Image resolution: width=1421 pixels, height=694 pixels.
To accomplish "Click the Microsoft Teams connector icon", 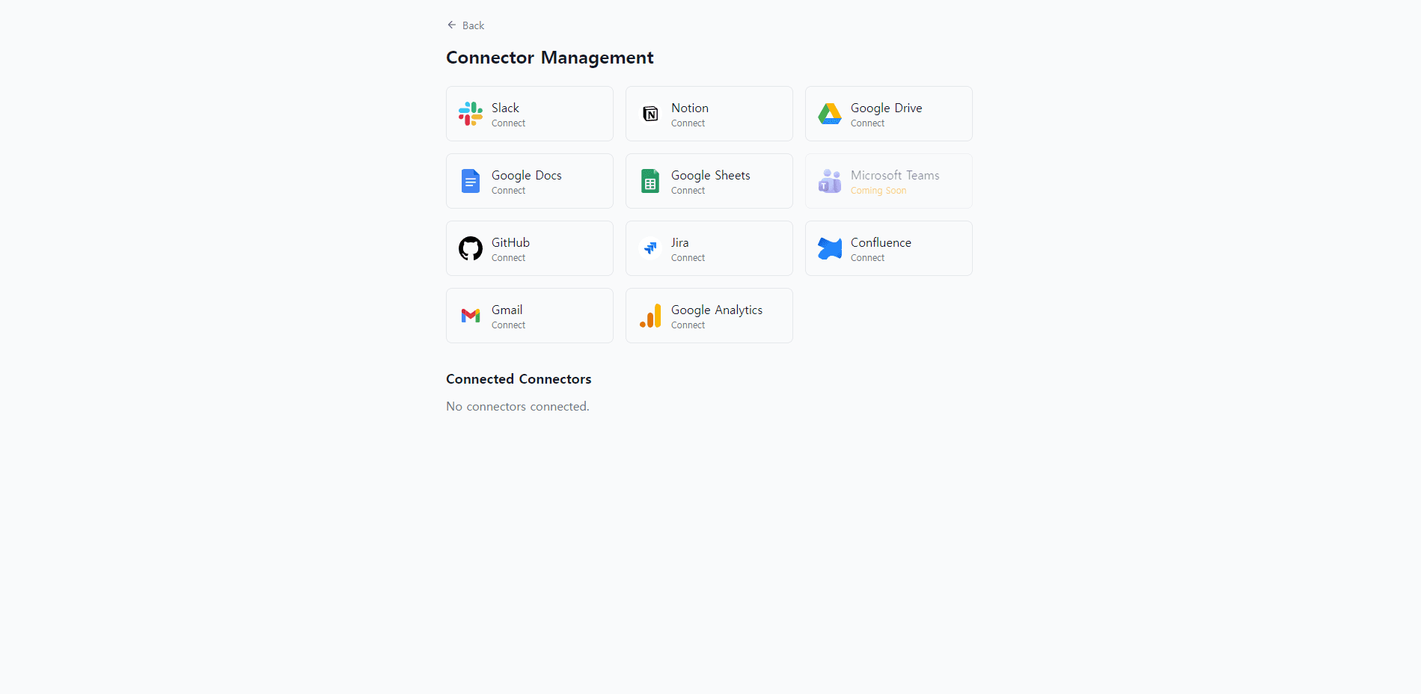I will (x=829, y=181).
